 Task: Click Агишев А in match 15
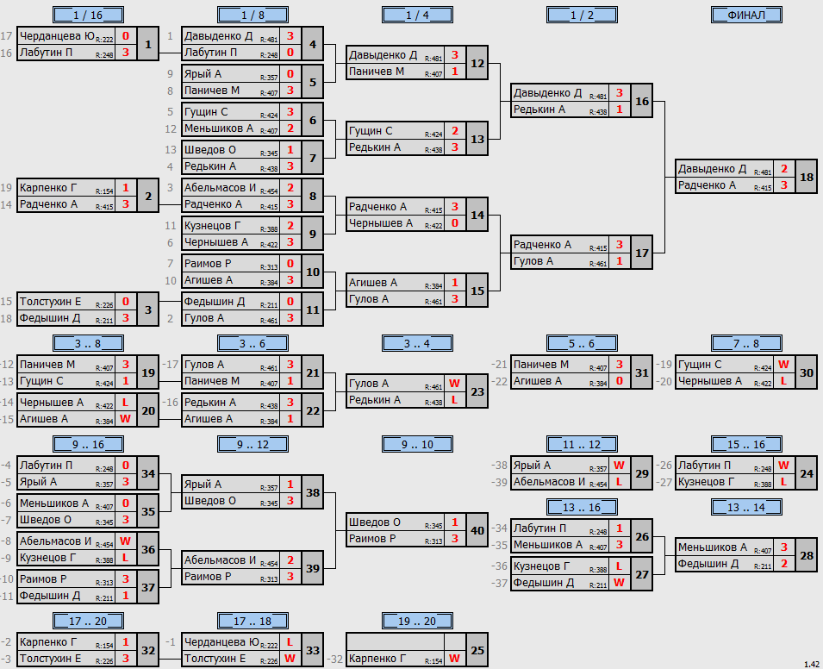[372, 283]
